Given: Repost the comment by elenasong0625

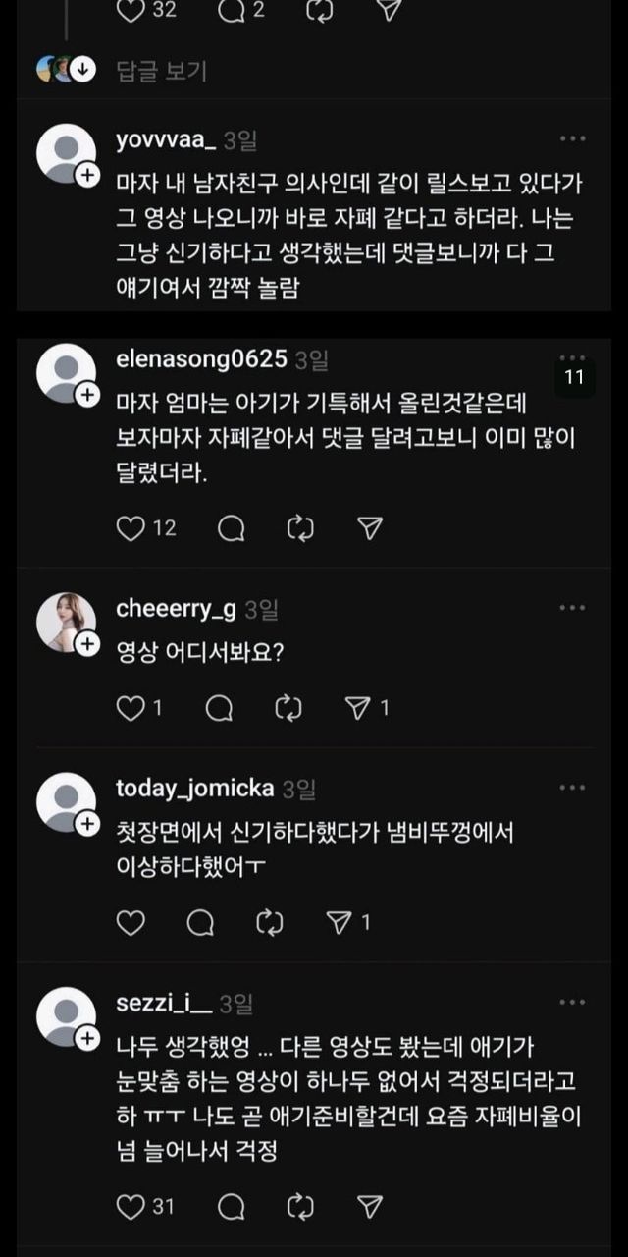Looking at the screenshot, I should [299, 528].
